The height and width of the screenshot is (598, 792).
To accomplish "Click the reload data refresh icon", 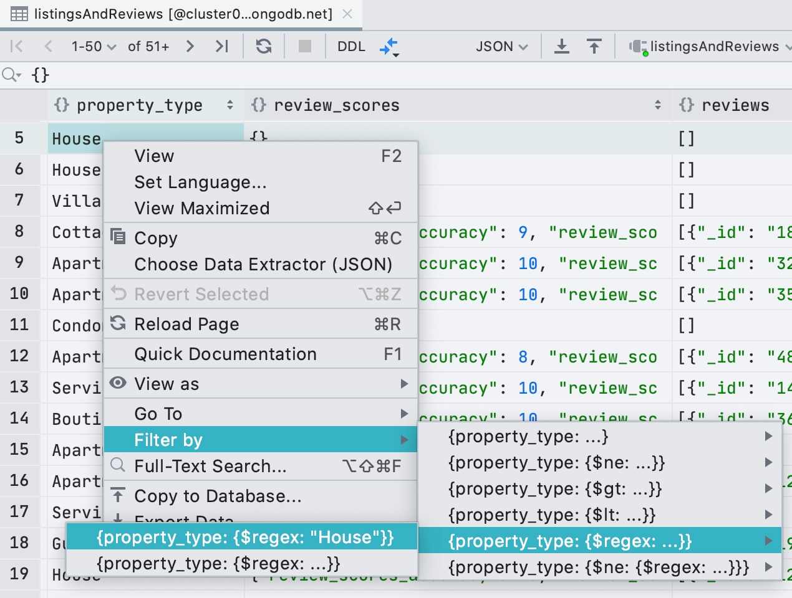I will click(264, 46).
